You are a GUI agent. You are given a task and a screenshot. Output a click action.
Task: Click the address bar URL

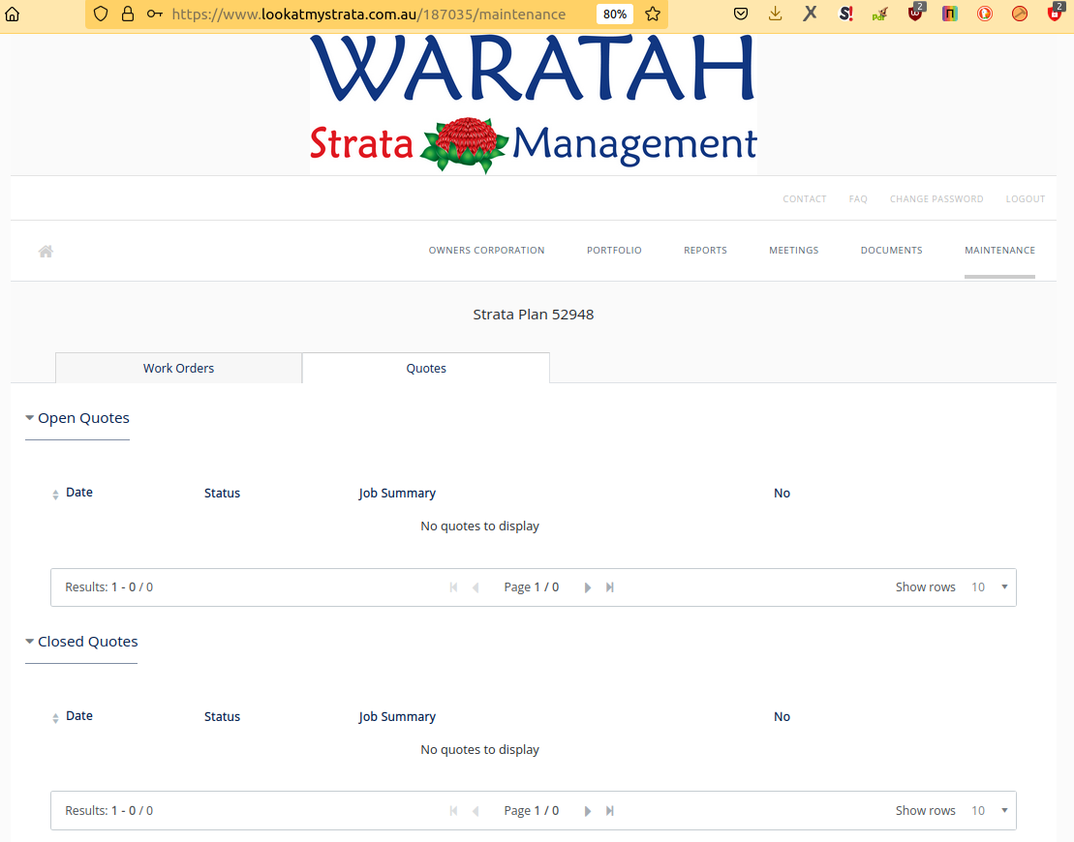click(x=369, y=14)
